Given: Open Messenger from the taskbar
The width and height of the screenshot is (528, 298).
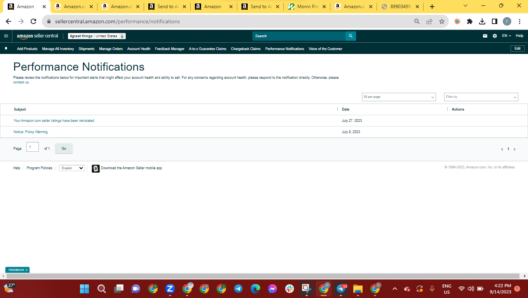Looking at the screenshot, I should coord(272,289).
